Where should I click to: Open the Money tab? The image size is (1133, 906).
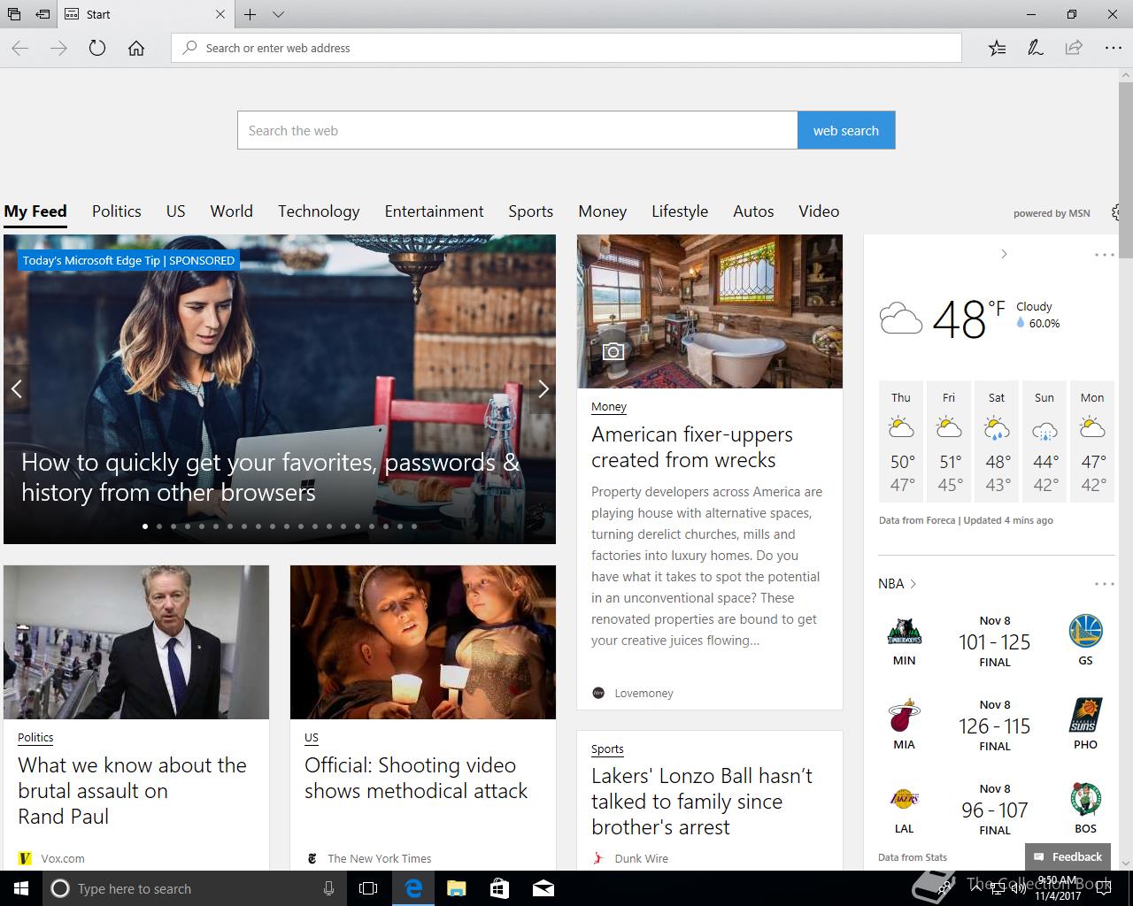click(x=603, y=211)
